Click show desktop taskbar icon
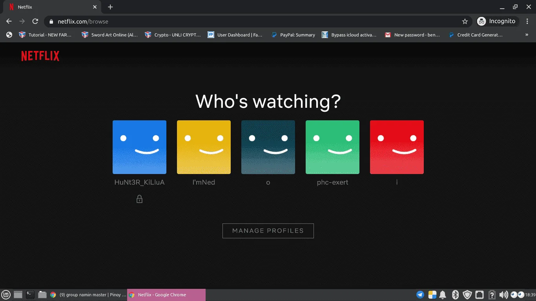 click(18, 295)
